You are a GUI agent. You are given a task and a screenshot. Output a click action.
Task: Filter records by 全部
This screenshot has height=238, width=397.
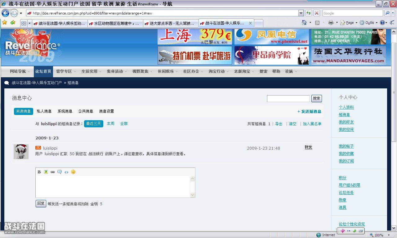[x=124, y=124]
